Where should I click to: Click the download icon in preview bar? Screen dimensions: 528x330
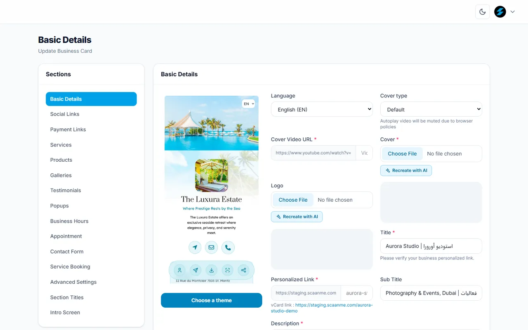212,270
